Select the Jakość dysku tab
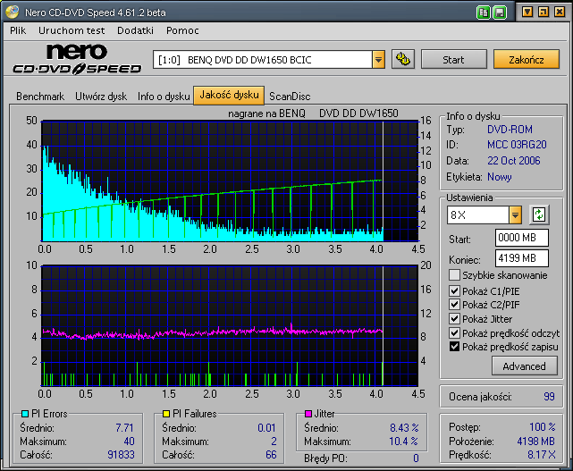Screen dimensions: 573x471 click(229, 96)
